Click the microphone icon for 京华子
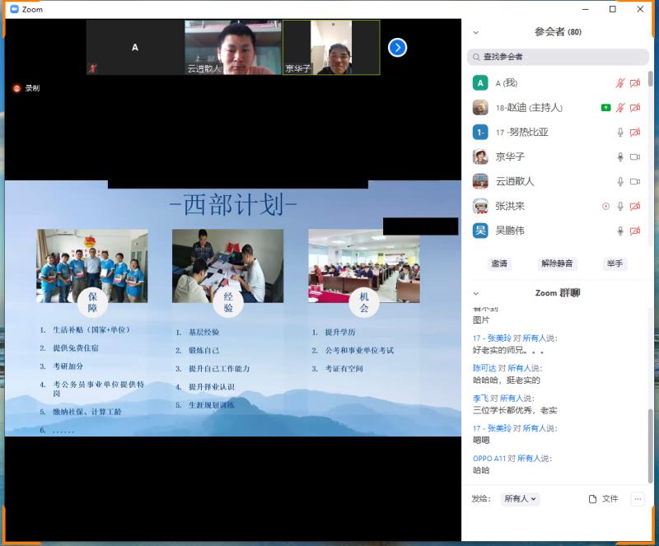Screen dimensions: 659x546 point(620,157)
